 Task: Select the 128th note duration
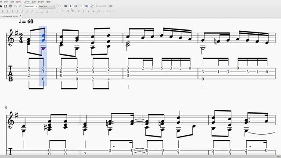[3, 11]
